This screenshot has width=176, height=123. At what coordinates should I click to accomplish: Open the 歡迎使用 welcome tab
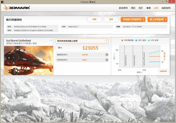tap(123, 8)
